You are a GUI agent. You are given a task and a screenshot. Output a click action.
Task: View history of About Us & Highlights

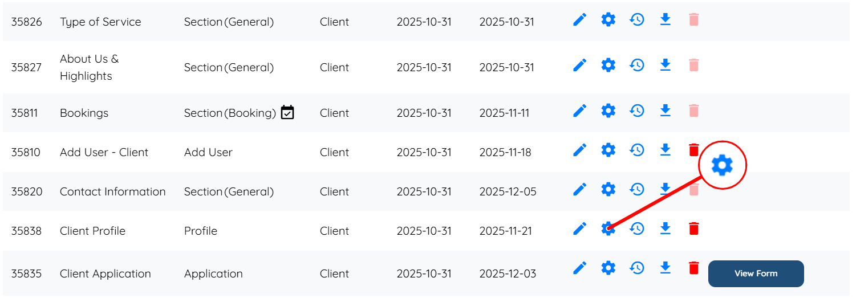pyautogui.click(x=637, y=65)
